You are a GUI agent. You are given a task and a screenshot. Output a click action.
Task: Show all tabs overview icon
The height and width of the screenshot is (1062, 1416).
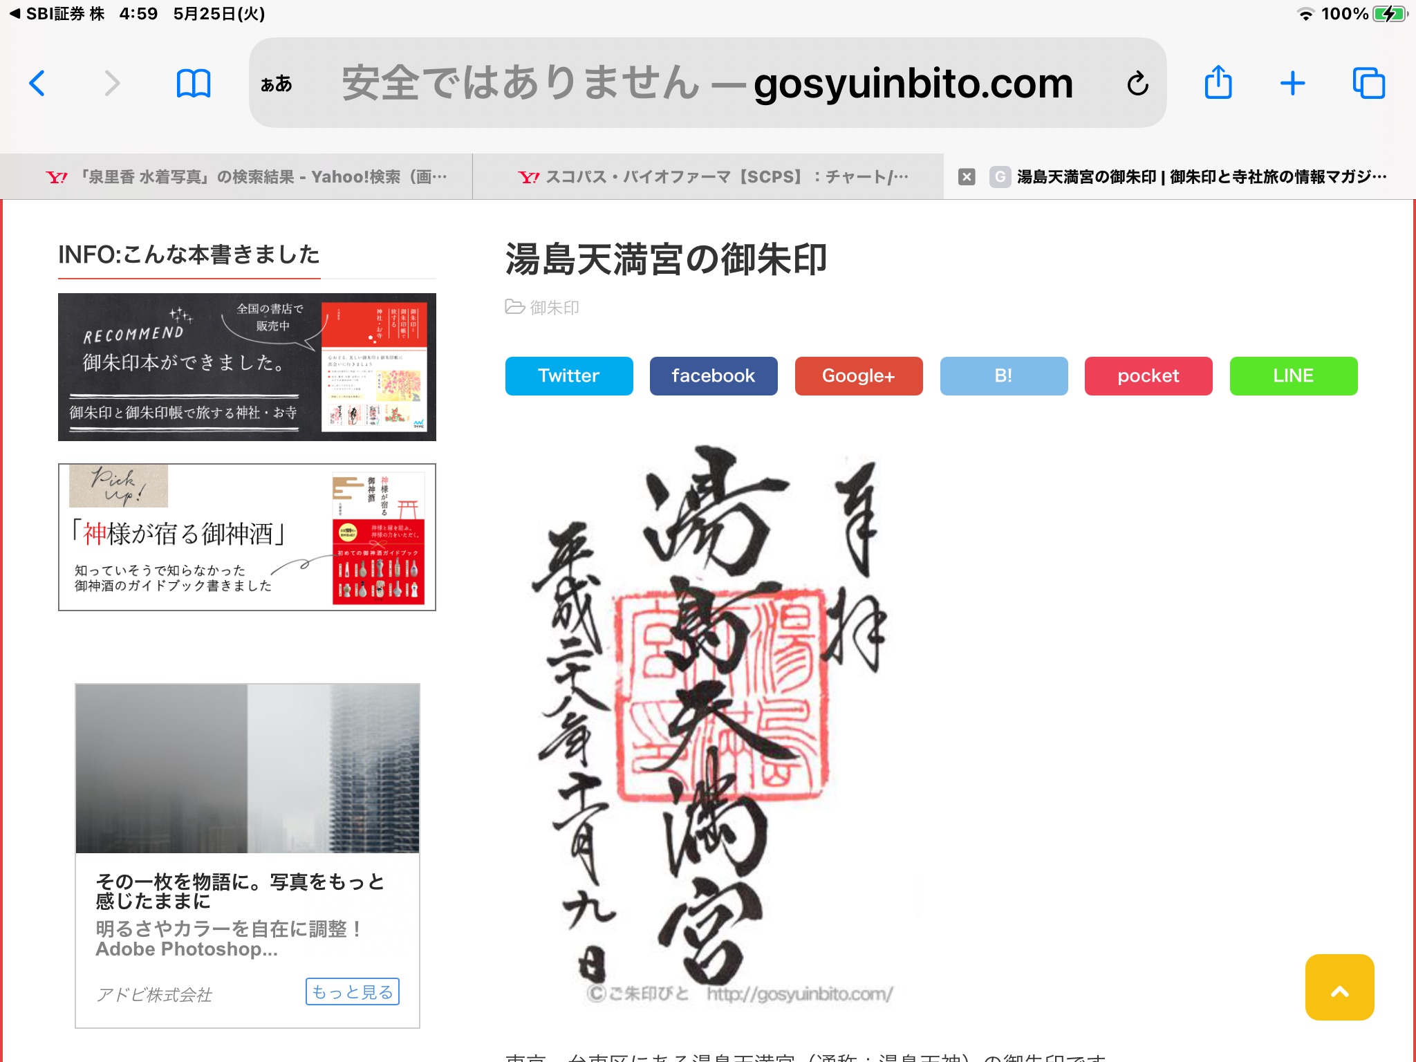click(1368, 84)
